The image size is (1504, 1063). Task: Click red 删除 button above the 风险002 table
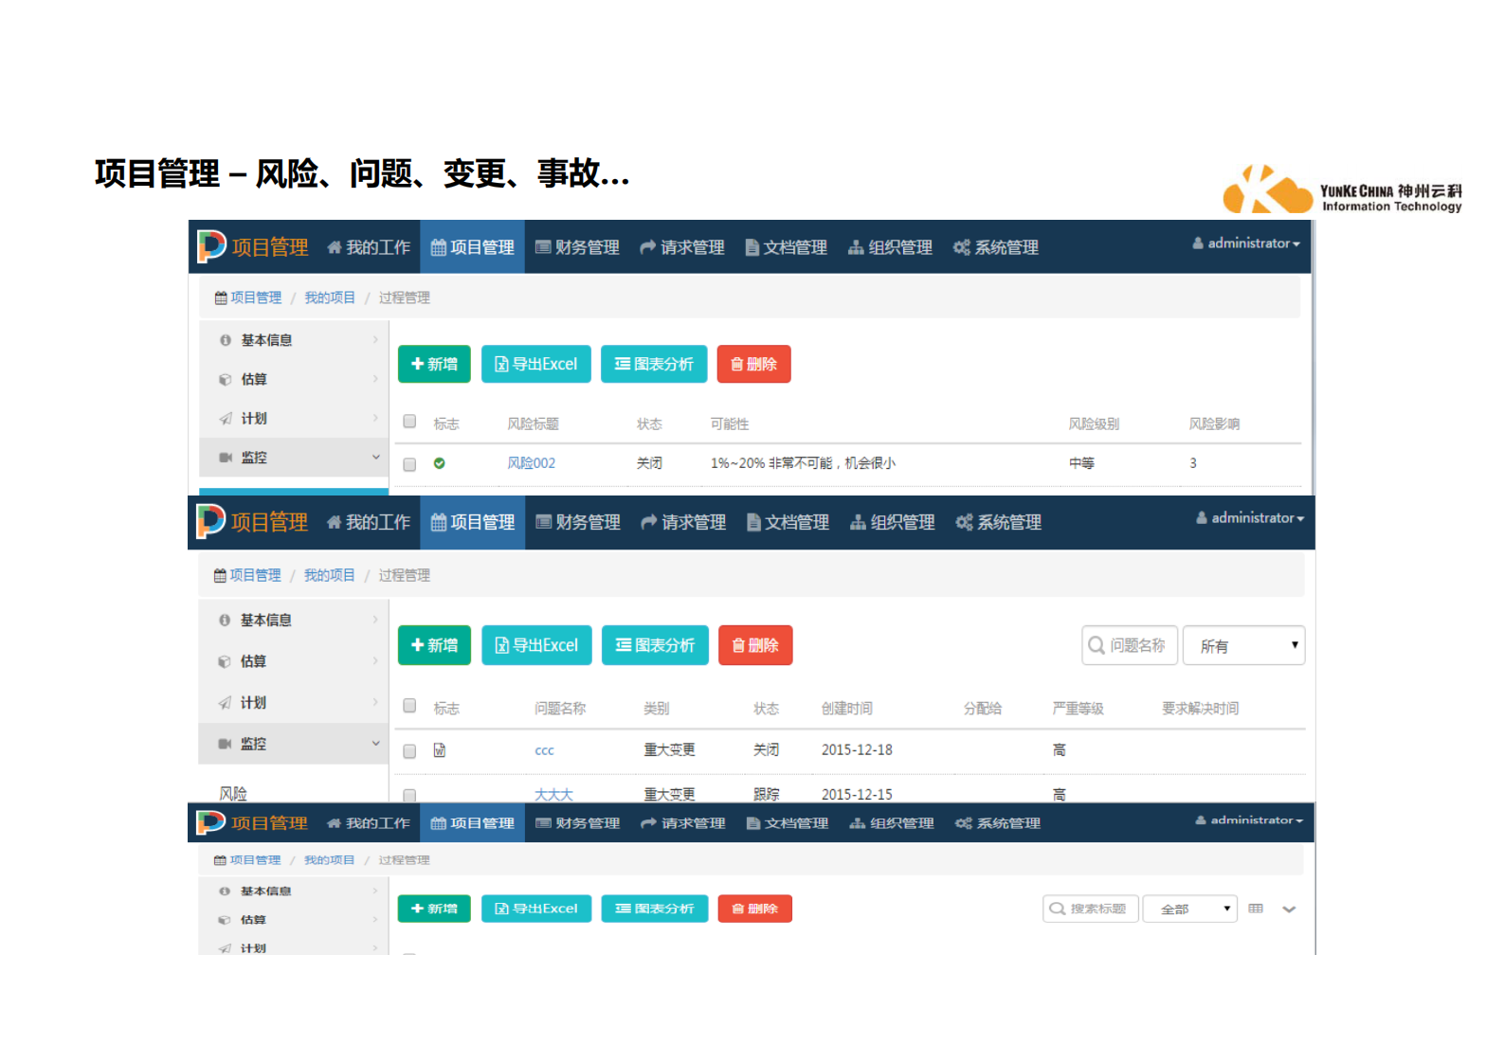(x=754, y=364)
